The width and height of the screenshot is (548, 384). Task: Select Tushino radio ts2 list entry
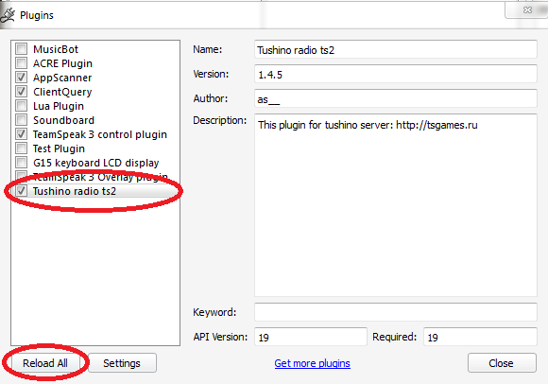point(74,191)
